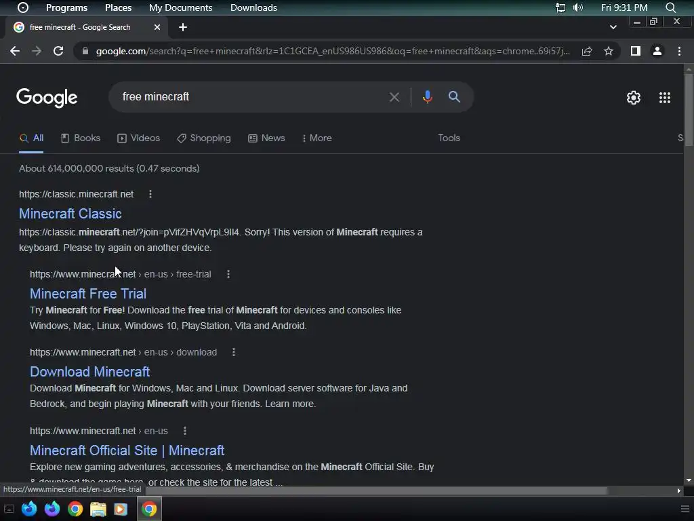This screenshot has width=694, height=521.
Task: Expand the More search filters
Action: pos(317,138)
